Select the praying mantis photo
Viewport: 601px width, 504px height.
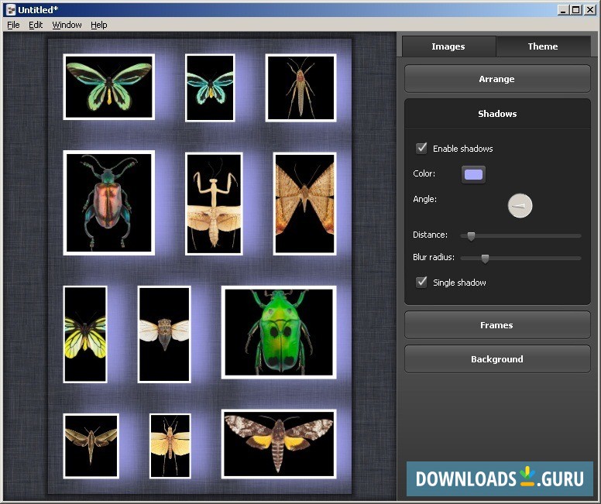coord(214,204)
